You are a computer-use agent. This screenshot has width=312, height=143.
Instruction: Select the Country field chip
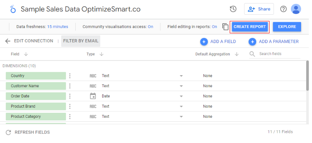click(36, 76)
